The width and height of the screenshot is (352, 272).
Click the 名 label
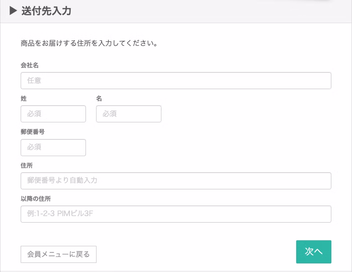pos(99,98)
